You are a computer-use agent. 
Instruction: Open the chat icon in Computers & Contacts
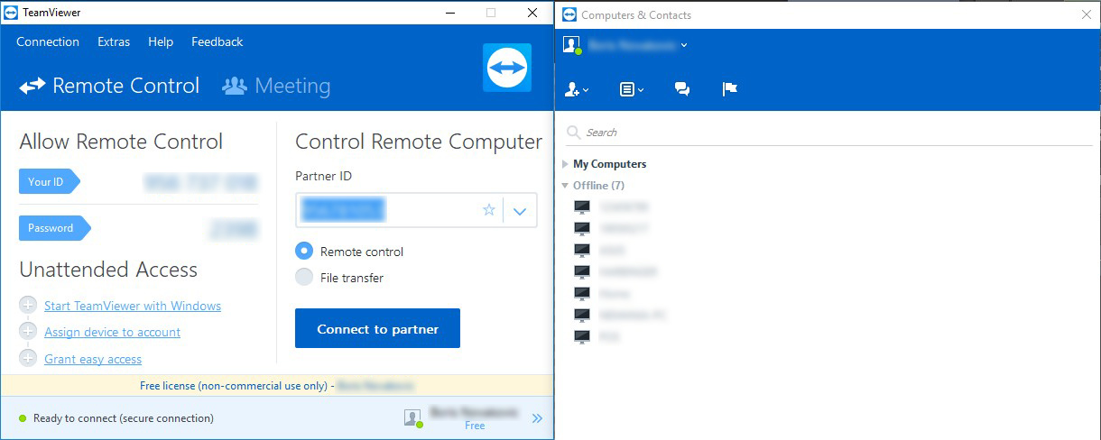[682, 89]
